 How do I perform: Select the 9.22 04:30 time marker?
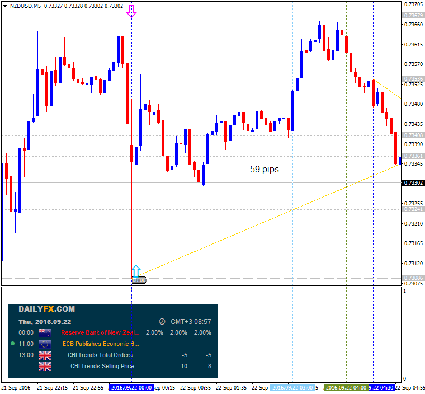click(381, 388)
